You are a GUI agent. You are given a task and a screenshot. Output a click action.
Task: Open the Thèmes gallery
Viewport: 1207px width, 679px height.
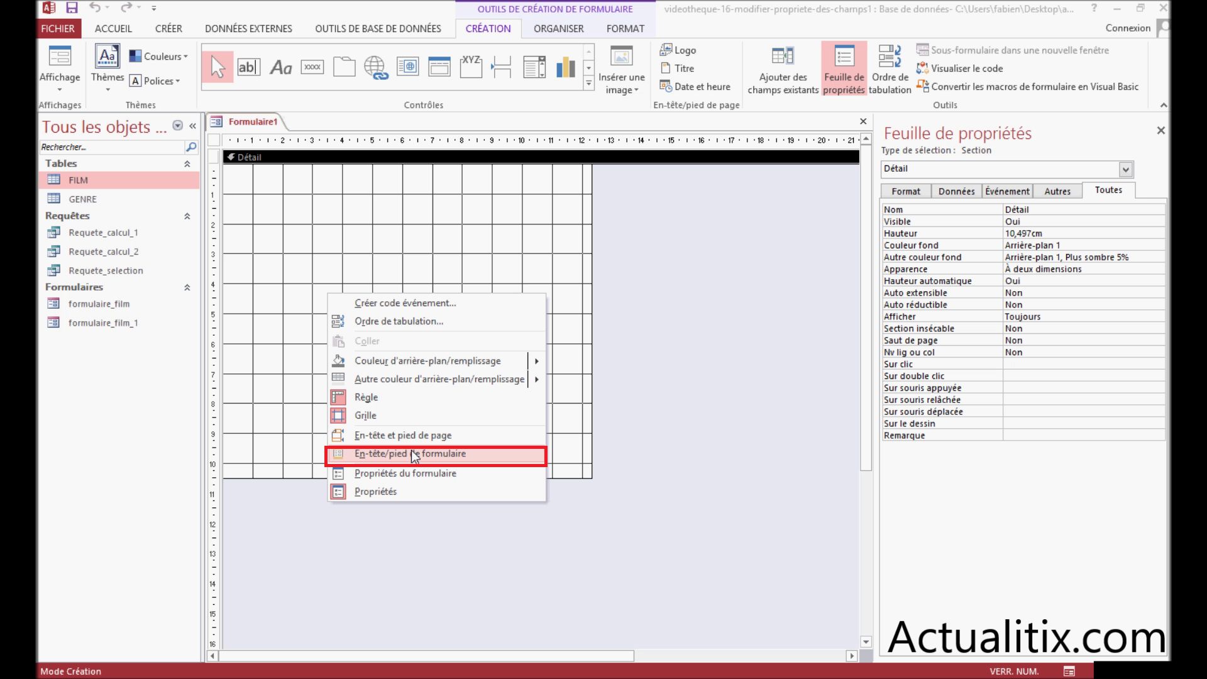coord(107,68)
